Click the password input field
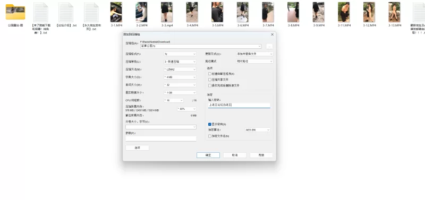The image size is (425, 200). (239, 105)
